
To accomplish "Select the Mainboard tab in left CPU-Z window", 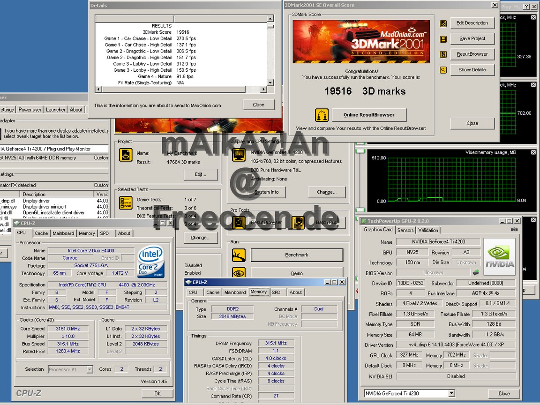I will point(63,233).
